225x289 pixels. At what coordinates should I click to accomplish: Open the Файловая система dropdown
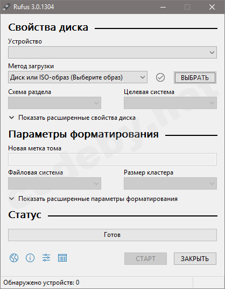[x=54, y=183]
